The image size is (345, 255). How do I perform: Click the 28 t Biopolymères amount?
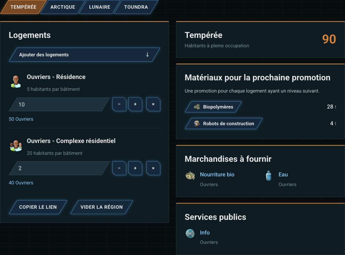pyautogui.click(x=331, y=107)
